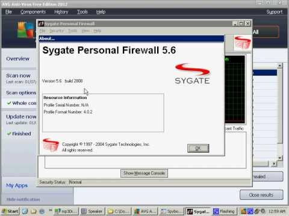
Task: Click the Hide notification link in AVG
Action: pos(23,199)
